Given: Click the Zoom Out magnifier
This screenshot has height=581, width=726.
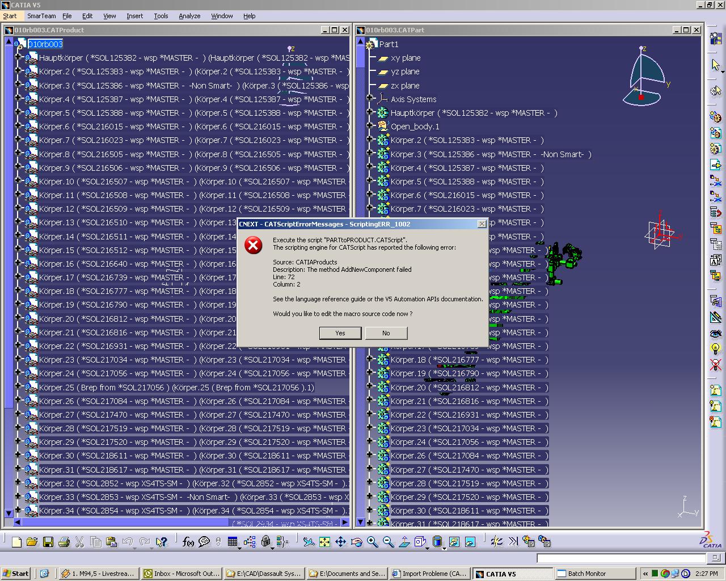Looking at the screenshot, I should [388, 542].
